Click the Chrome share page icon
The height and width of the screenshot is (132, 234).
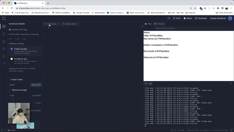[x=191, y=8]
